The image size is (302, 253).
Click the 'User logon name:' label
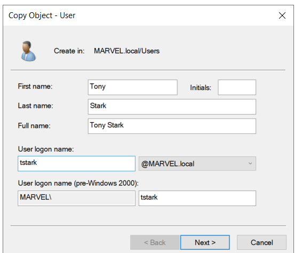(46, 149)
